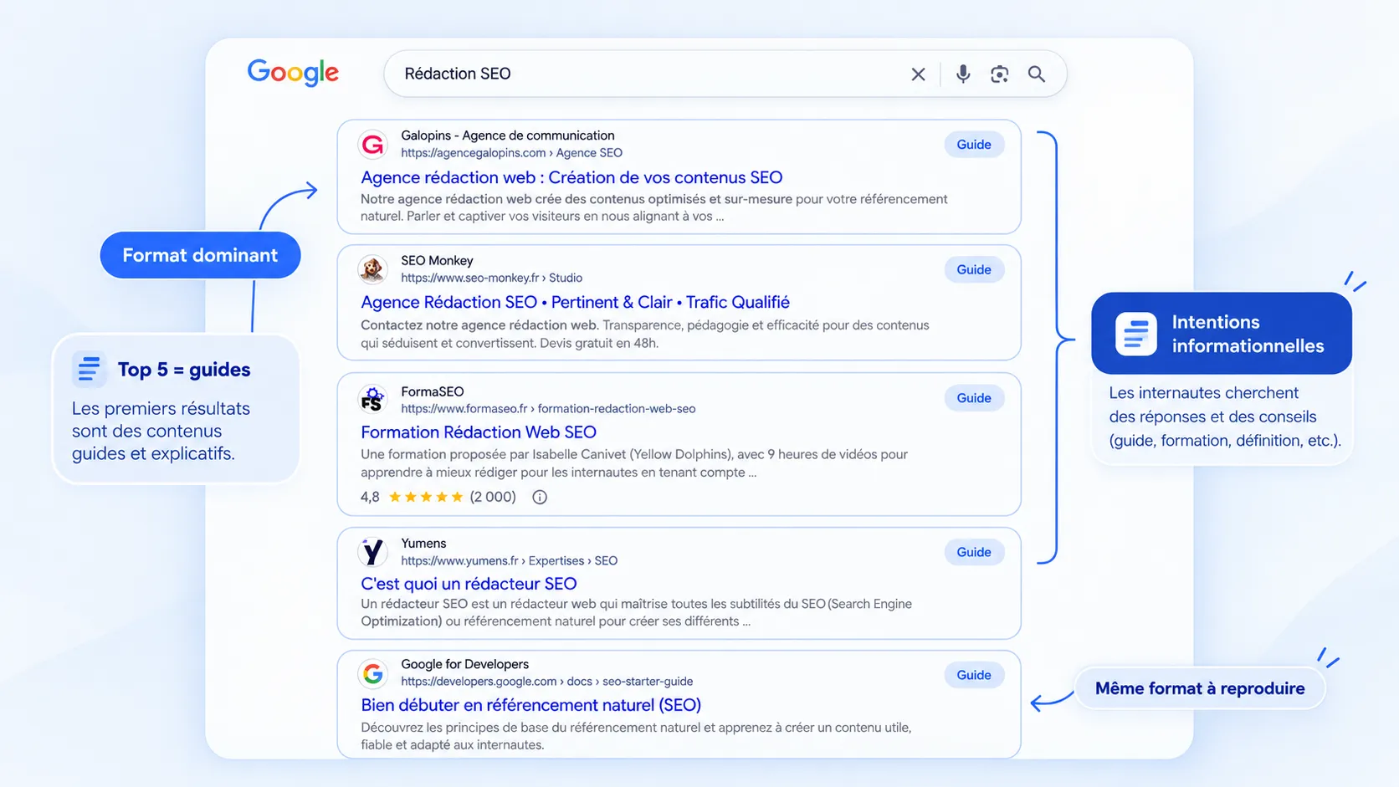Click the Découvrez les principes de base snippet
1399x787 pixels.
pyautogui.click(x=636, y=736)
